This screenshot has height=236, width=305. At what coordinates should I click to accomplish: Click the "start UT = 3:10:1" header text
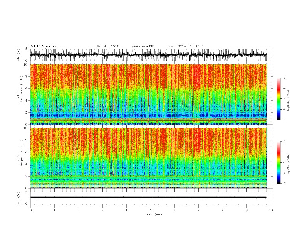click(186, 46)
